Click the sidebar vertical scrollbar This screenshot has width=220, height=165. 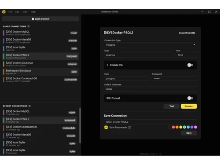(80, 125)
